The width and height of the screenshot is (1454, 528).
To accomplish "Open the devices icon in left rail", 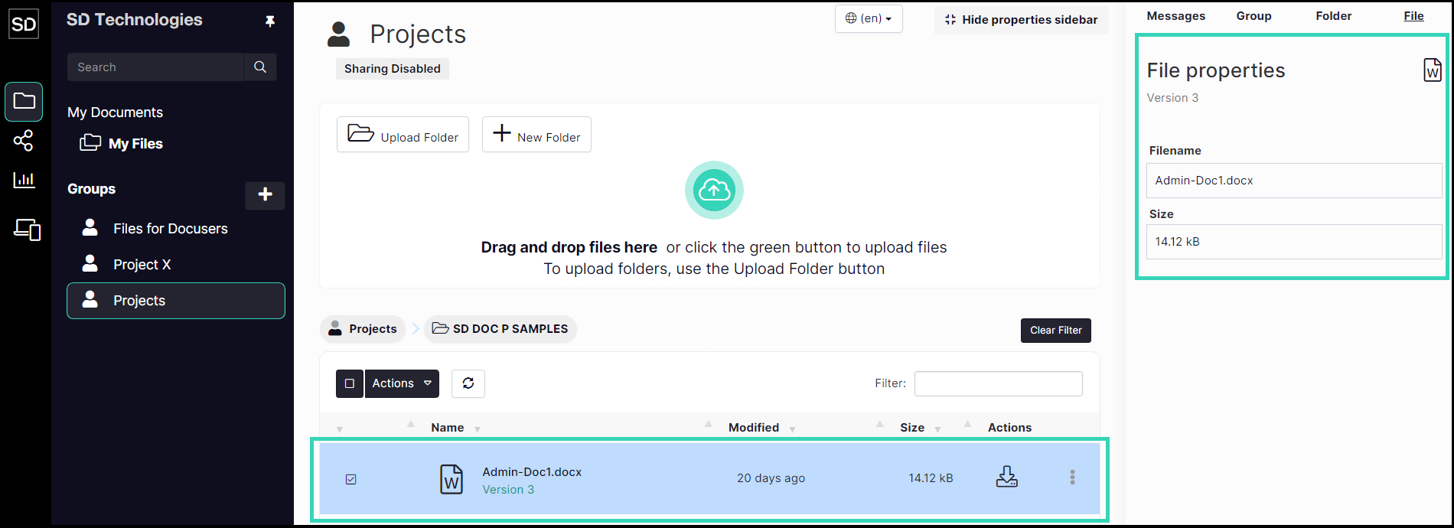I will [x=27, y=229].
